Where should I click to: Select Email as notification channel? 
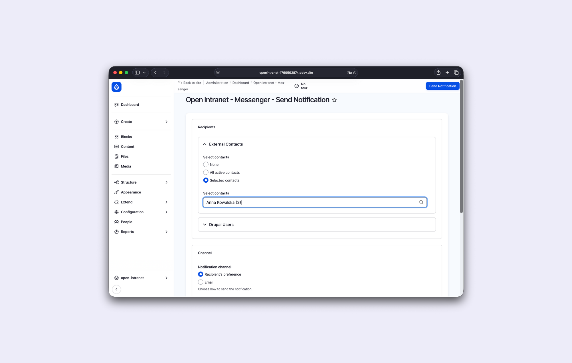pos(200,282)
